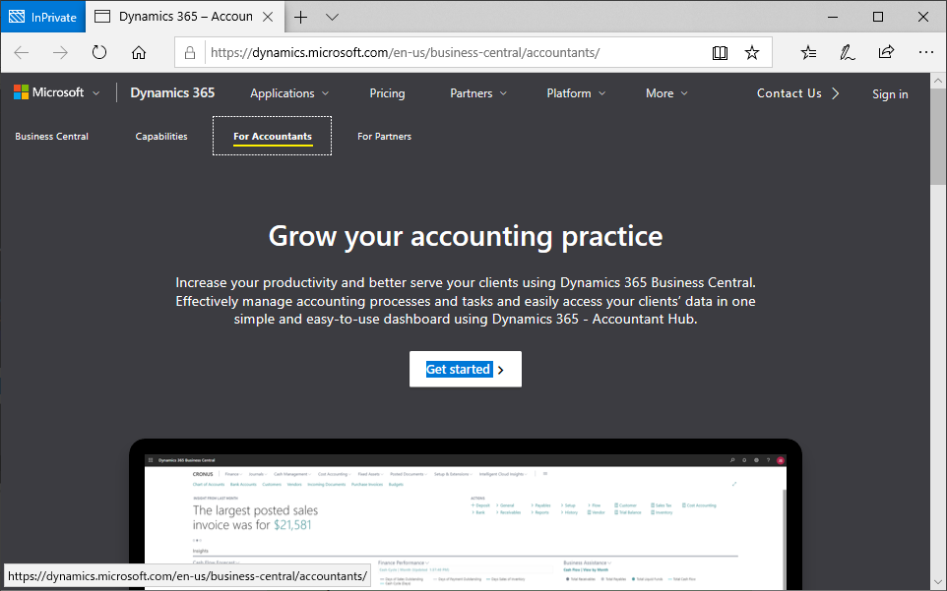Viewport: 947px width, 591px height.
Task: Go to Business Central subnav tab
Action: [52, 137]
